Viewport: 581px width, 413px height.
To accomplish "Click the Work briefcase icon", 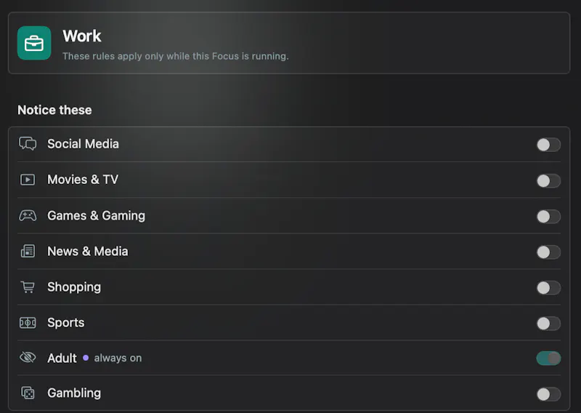I will [34, 43].
